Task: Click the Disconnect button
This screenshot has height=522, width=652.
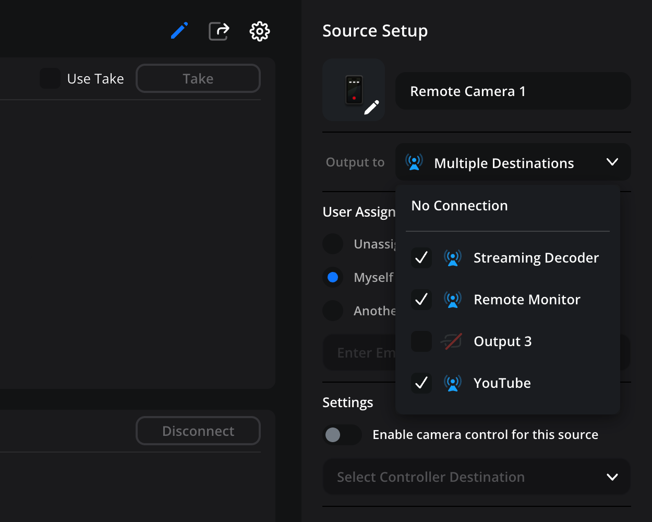Action: pyautogui.click(x=198, y=431)
